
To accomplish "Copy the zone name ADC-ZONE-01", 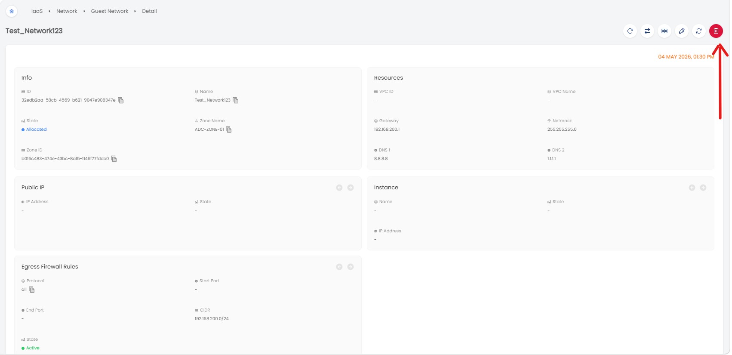I will [x=229, y=130].
